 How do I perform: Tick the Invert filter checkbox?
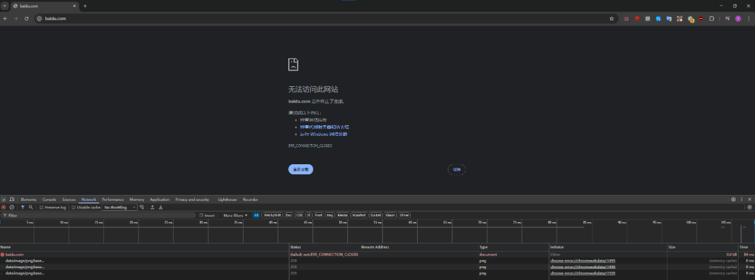[x=201, y=215]
